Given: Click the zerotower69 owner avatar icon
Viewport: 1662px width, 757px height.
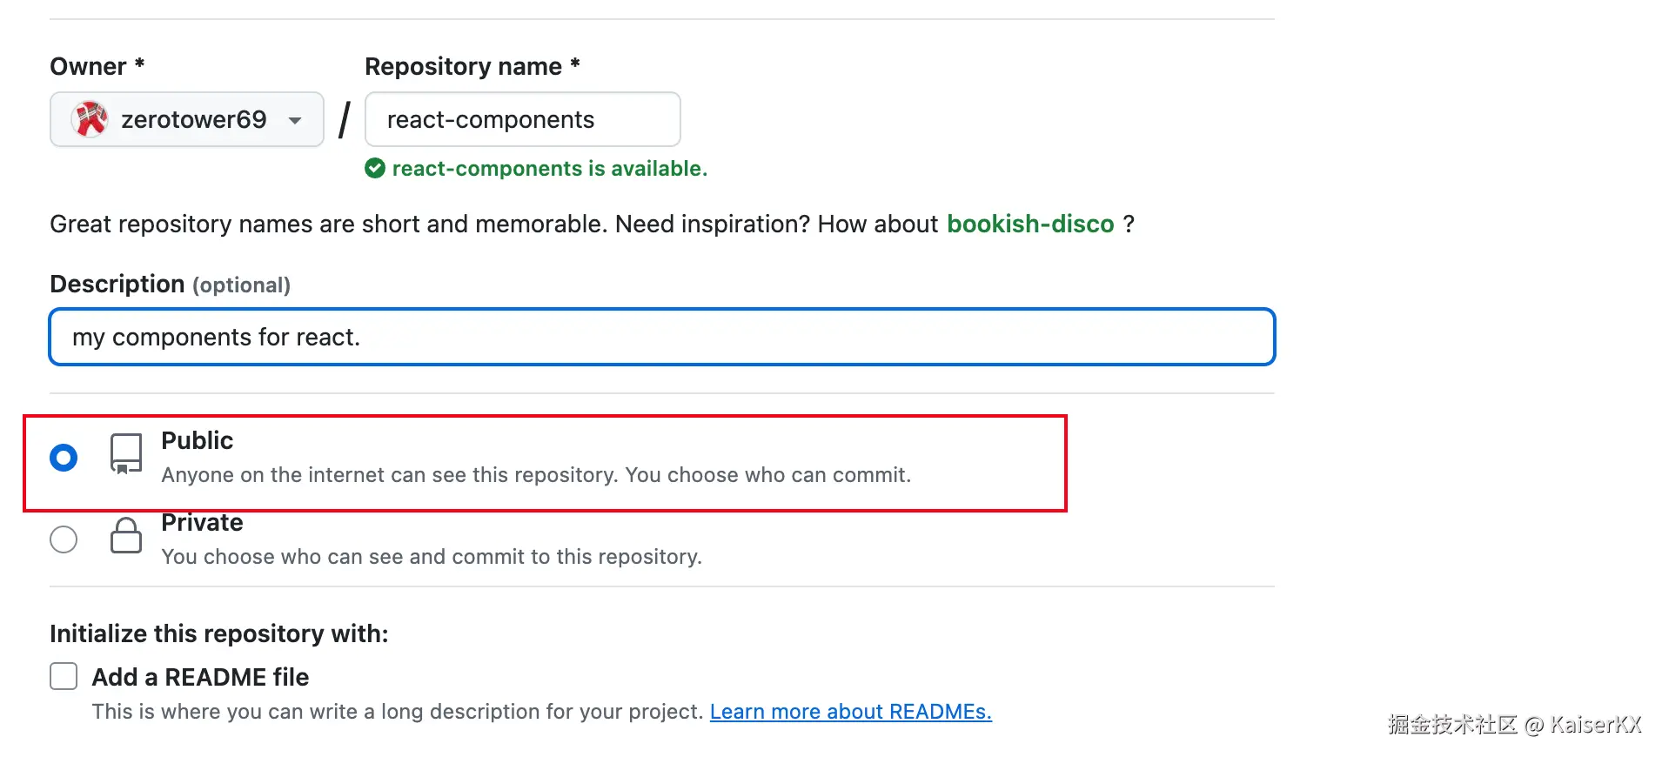Looking at the screenshot, I should tap(90, 119).
